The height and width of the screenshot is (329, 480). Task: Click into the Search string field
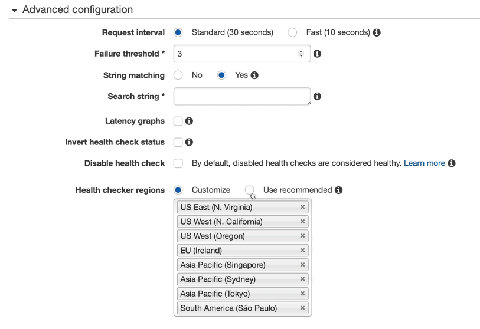(242, 96)
